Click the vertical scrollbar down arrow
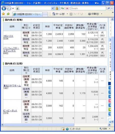The width and height of the screenshot is (115, 134). 112,122
